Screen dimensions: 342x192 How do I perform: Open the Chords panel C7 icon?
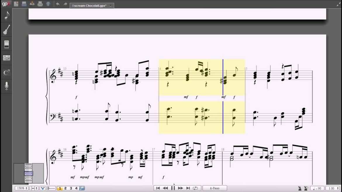click(6, 72)
